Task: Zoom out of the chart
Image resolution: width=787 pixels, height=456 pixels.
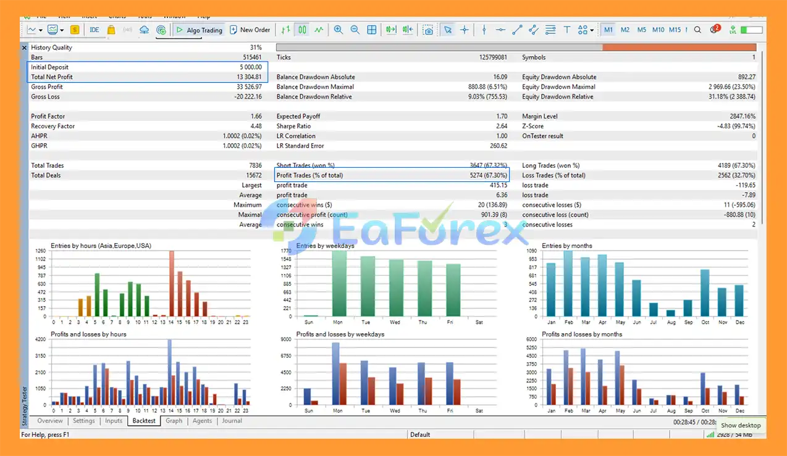Action: tap(355, 30)
